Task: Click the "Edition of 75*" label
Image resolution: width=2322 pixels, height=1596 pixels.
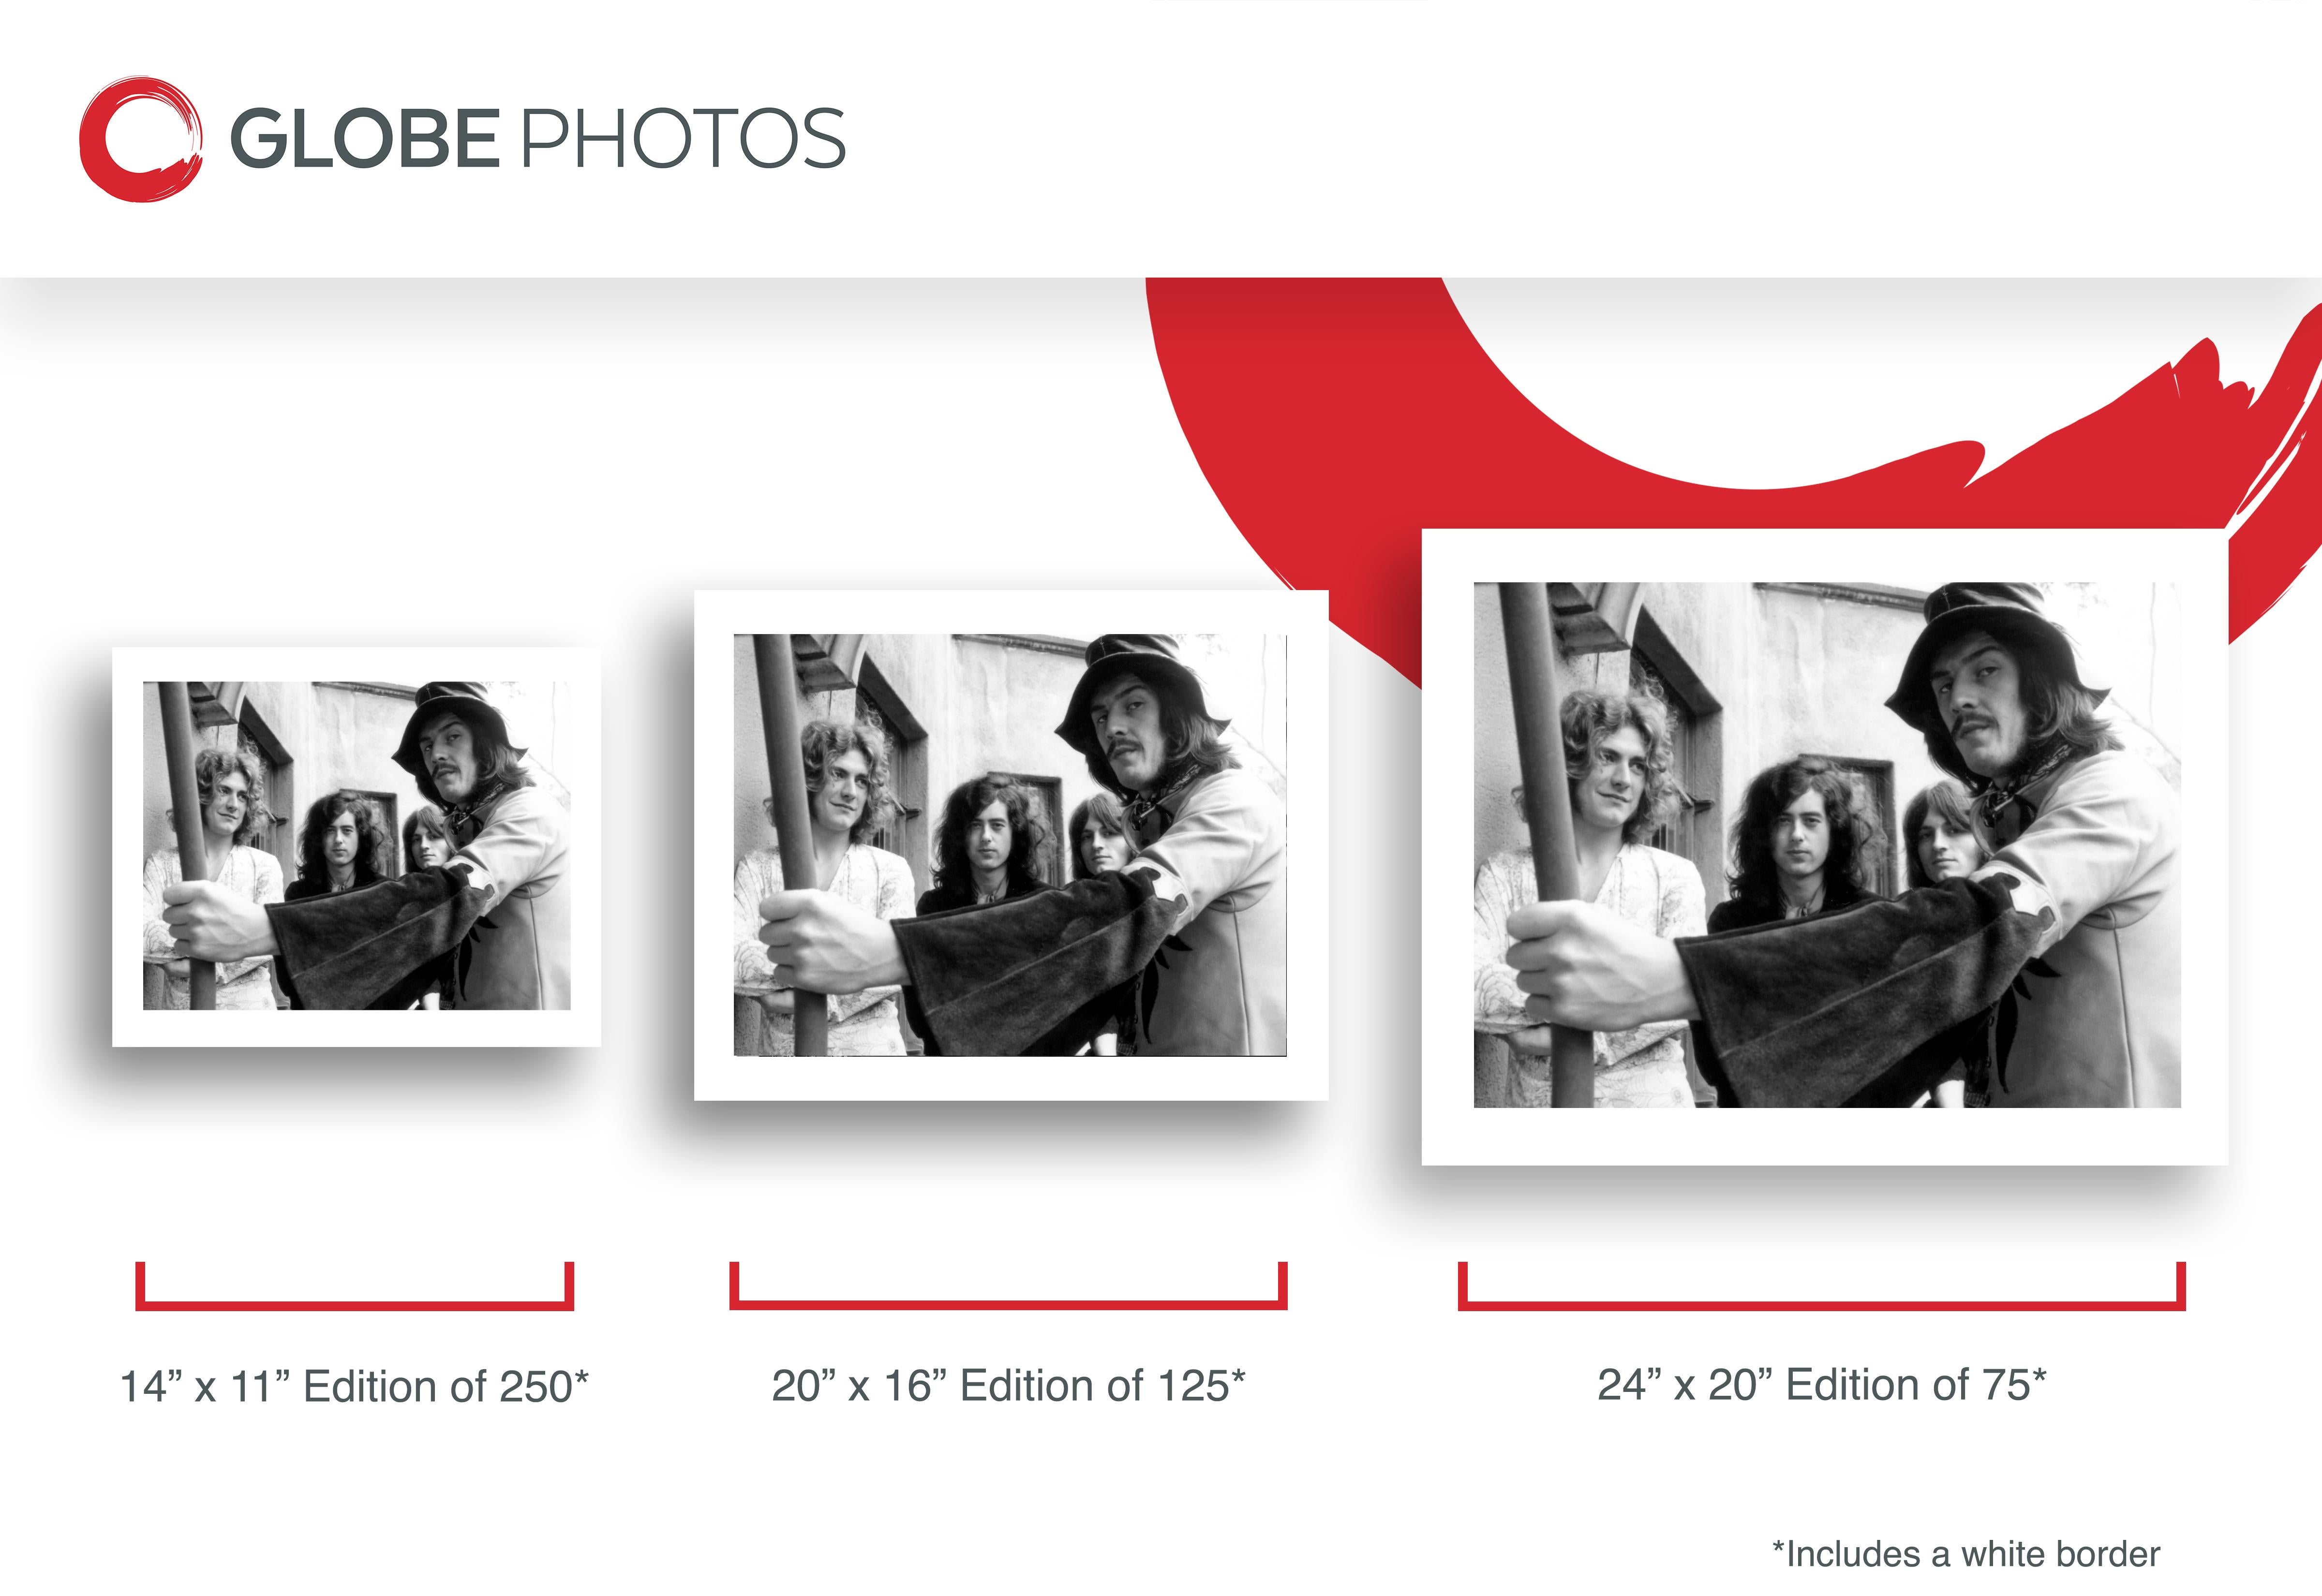Action: [1917, 1385]
